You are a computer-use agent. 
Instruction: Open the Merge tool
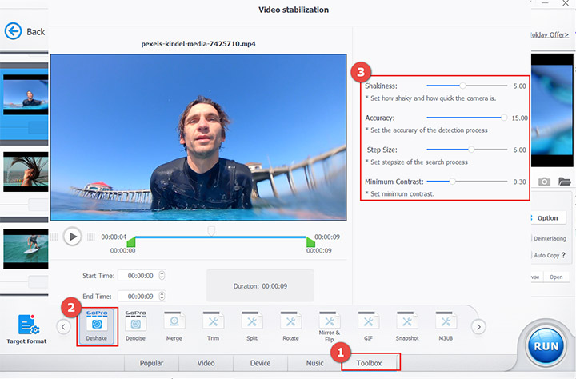[x=174, y=326]
